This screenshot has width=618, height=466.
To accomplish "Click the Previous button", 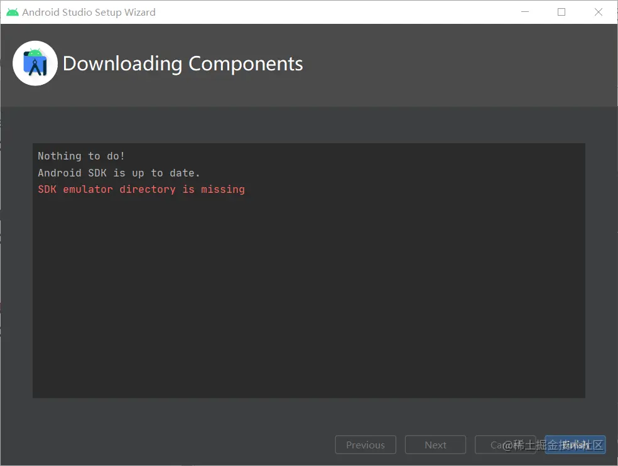I will [x=365, y=445].
